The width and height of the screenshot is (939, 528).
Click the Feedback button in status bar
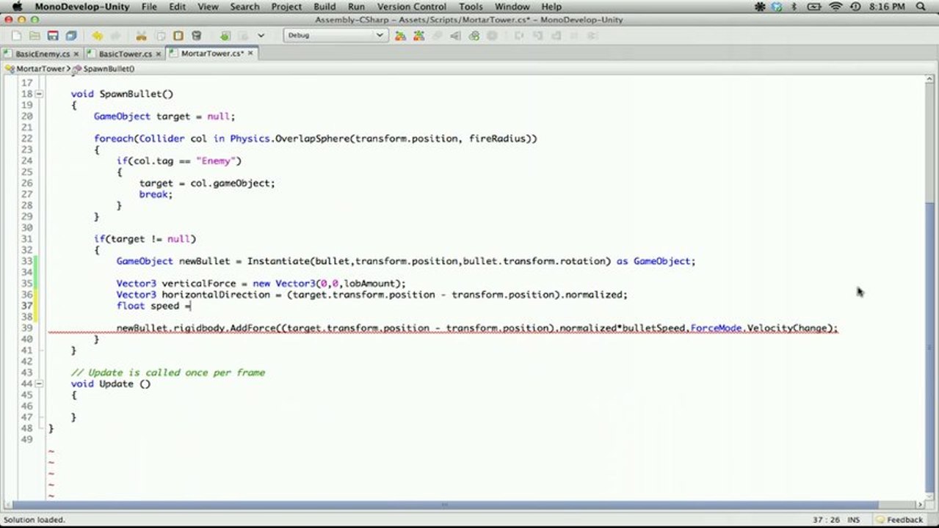[899, 519]
